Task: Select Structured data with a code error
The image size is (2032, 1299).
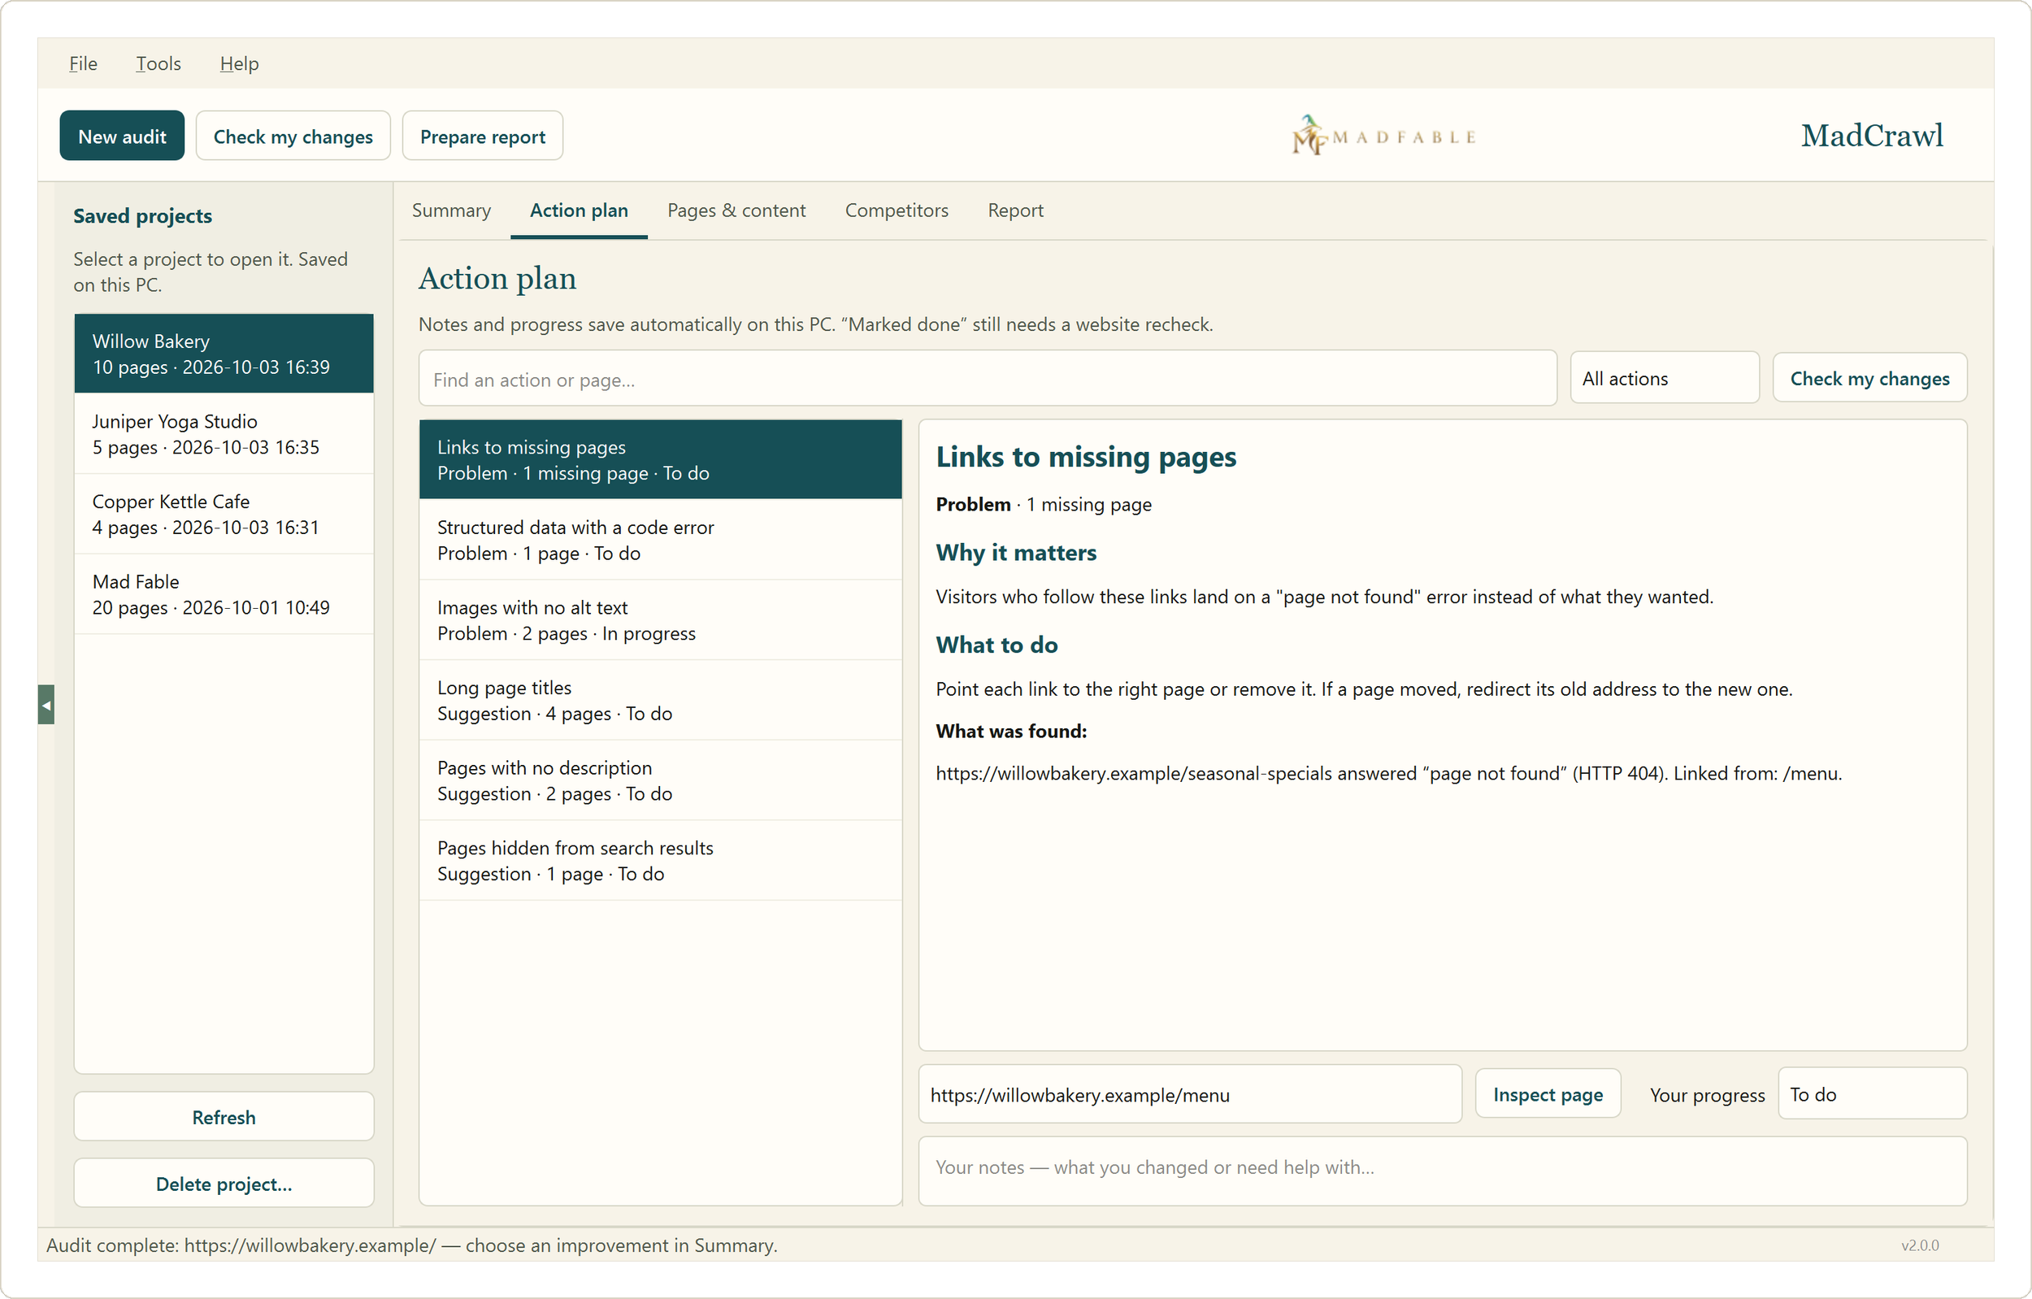Action: [661, 541]
